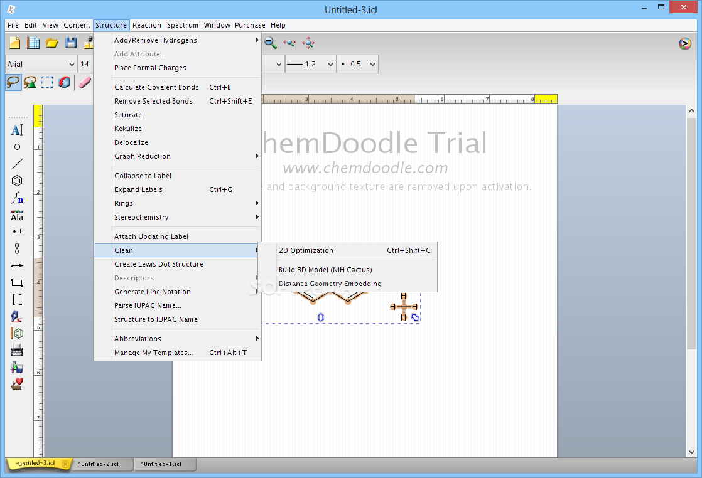Select Collapse to Label

tap(178, 176)
